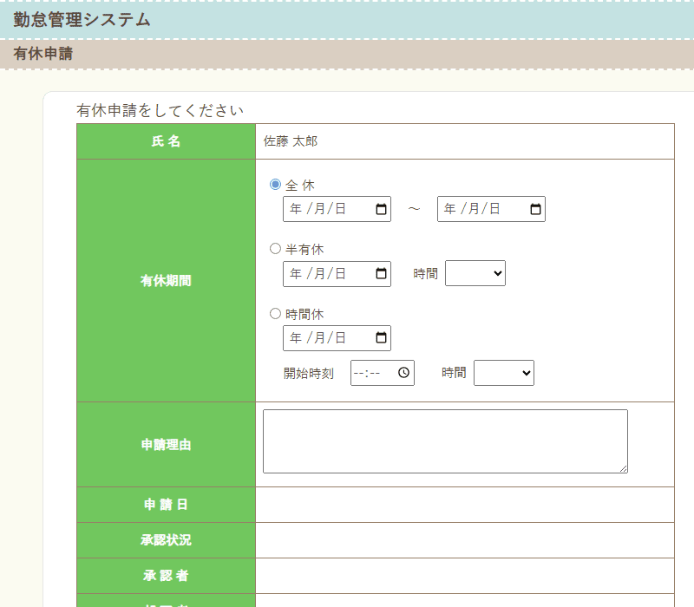Click resize handle of 申請理由 textarea
Viewport: 694px width, 607px height.
(x=623, y=468)
